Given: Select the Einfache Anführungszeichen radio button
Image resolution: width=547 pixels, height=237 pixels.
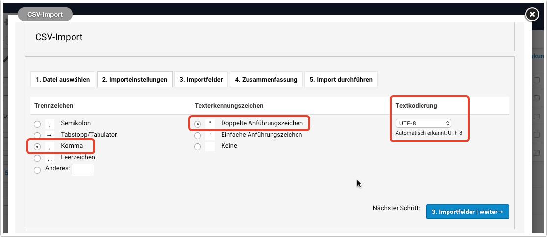Looking at the screenshot, I should [x=198, y=135].
